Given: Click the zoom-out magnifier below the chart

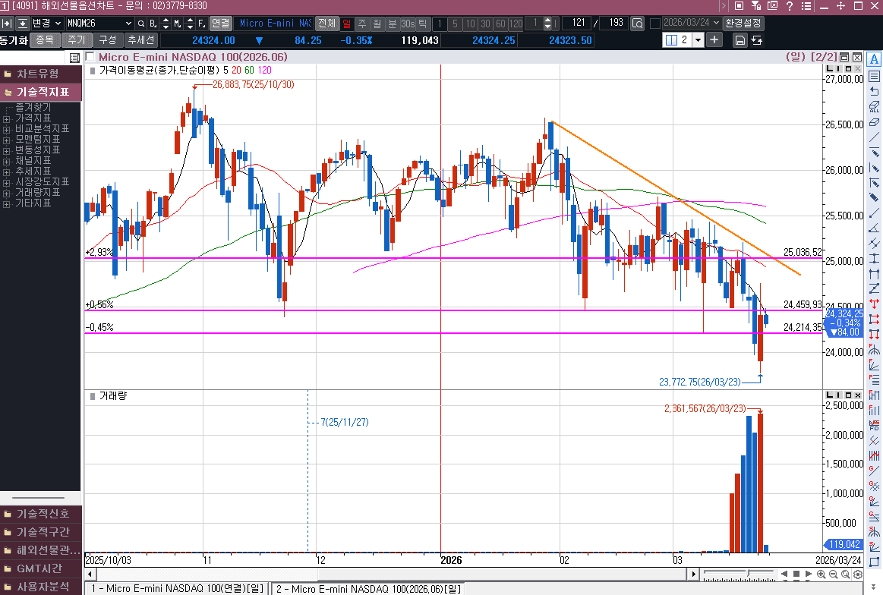Looking at the screenshot, I should point(834,575).
